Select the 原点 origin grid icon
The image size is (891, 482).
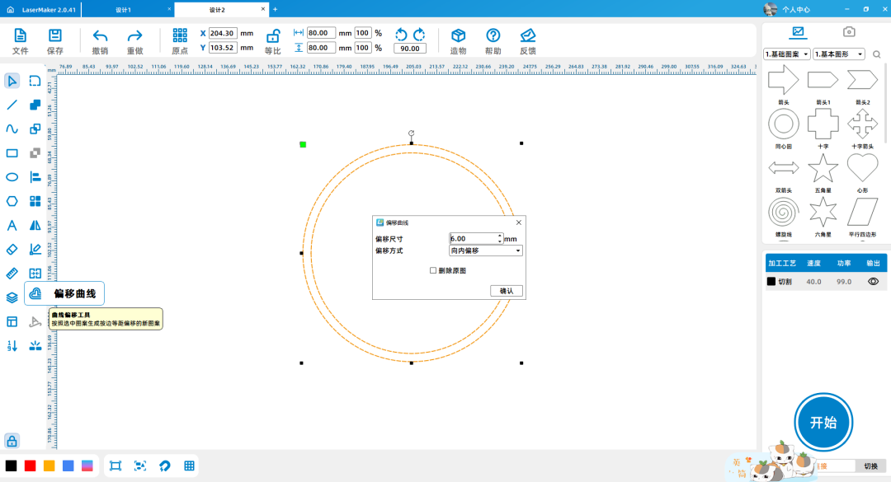tap(180, 35)
